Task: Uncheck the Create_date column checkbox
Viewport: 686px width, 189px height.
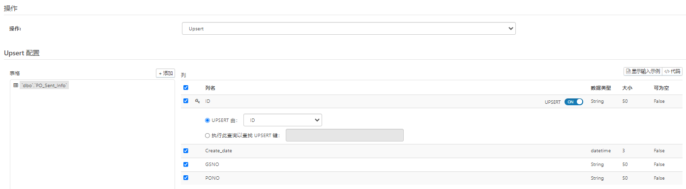Action: tap(186, 151)
